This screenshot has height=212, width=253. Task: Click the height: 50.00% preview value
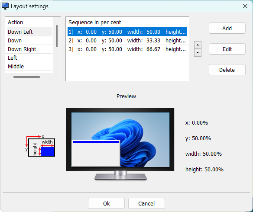204,169
